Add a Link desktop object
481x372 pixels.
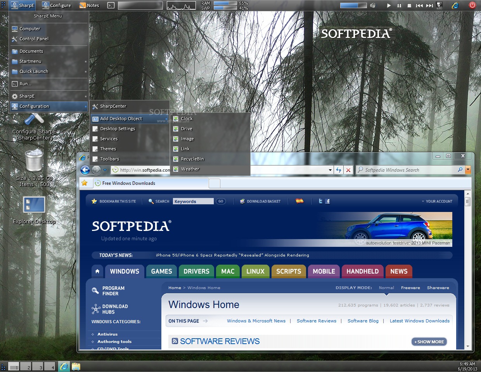(210, 149)
